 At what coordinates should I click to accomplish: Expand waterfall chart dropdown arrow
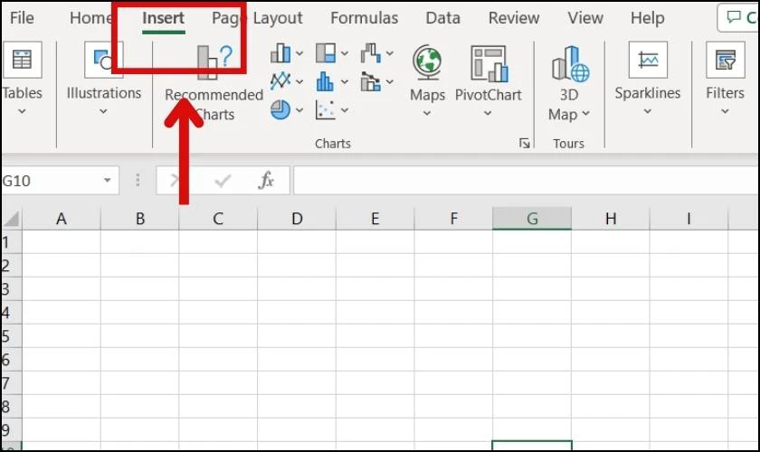pyautogui.click(x=390, y=53)
